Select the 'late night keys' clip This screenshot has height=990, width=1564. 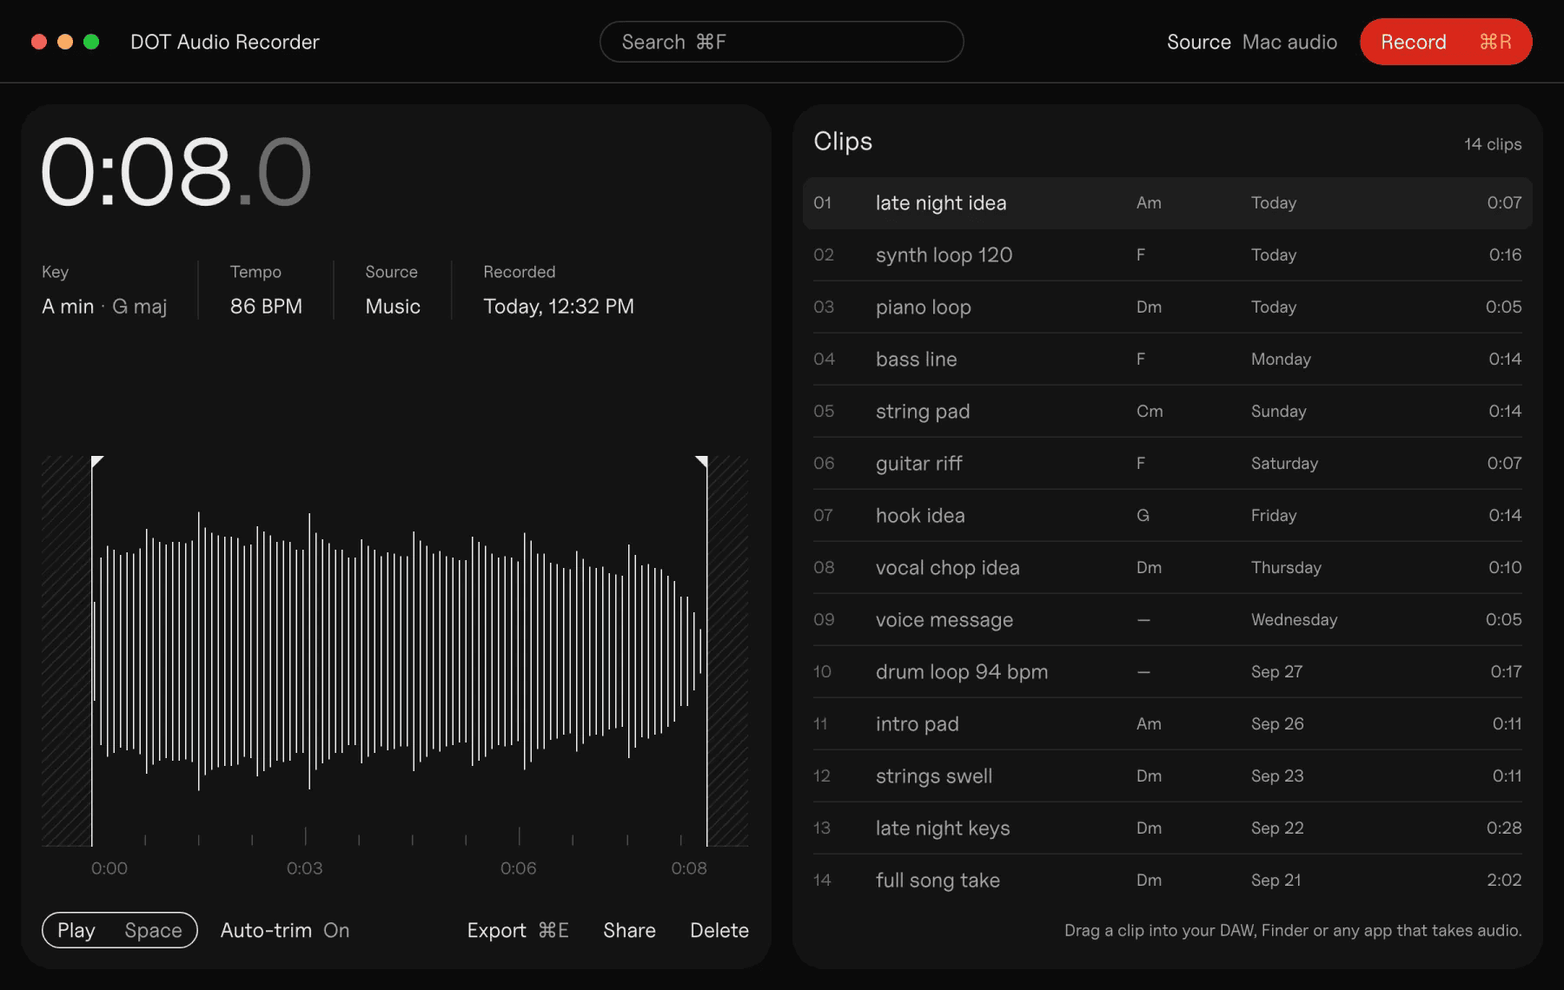point(1167,828)
